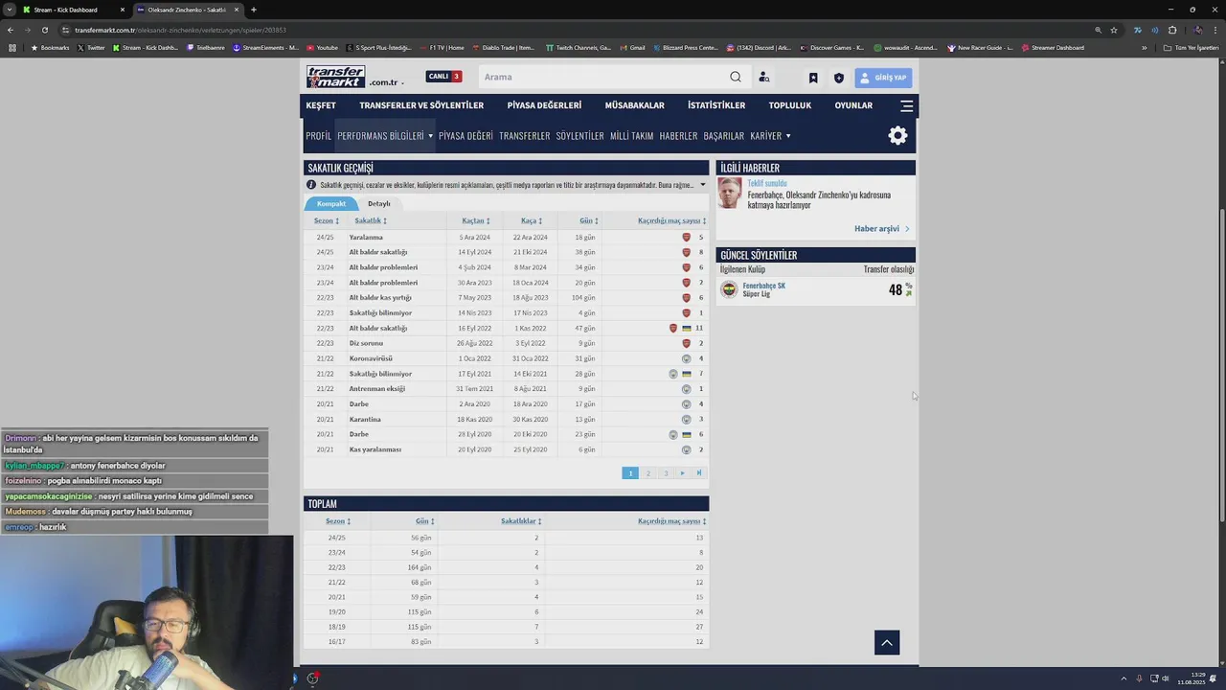Click Manchester City crest in Karantina row

[x=686, y=419]
